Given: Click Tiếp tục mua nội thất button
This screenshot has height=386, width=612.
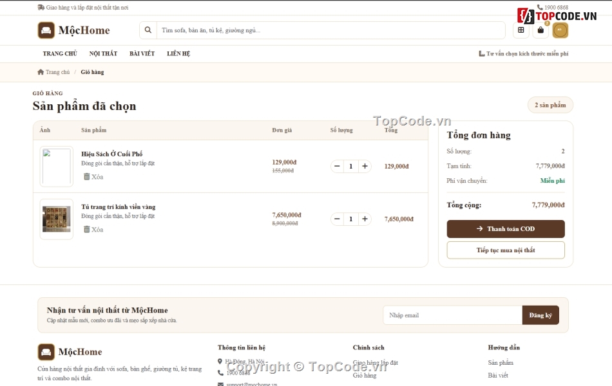Looking at the screenshot, I should click(x=506, y=250).
